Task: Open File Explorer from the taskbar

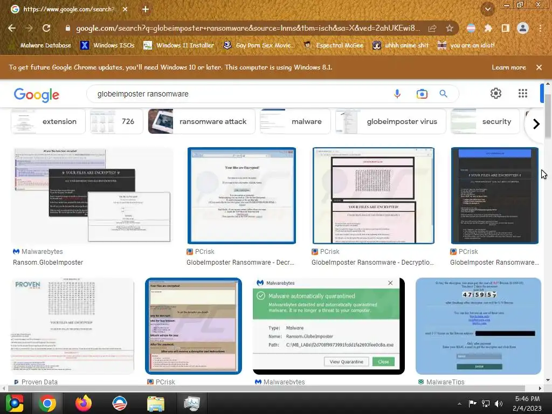Action: (156, 403)
